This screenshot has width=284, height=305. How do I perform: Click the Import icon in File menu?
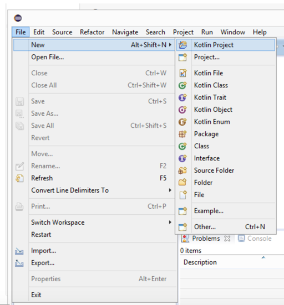(19, 251)
